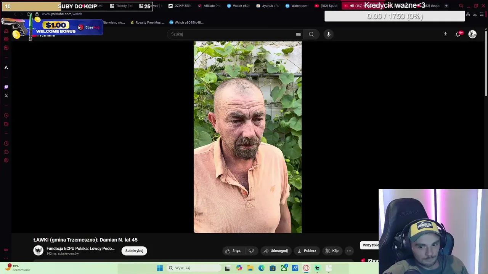Open the Royalty Free Musi... bookmark
Image resolution: width=488 pixels, height=274 pixels.
coord(147,22)
